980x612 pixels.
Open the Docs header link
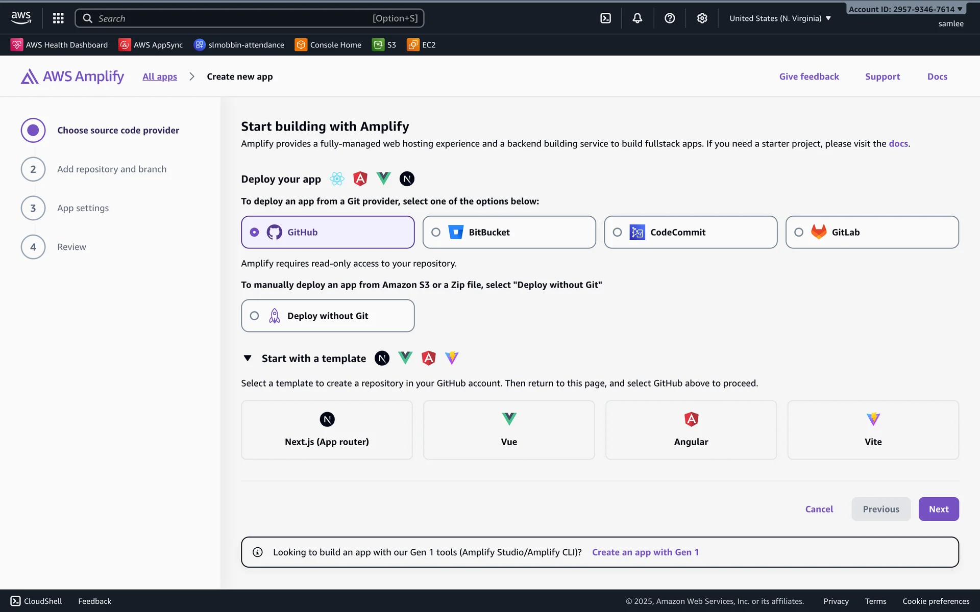(x=937, y=76)
